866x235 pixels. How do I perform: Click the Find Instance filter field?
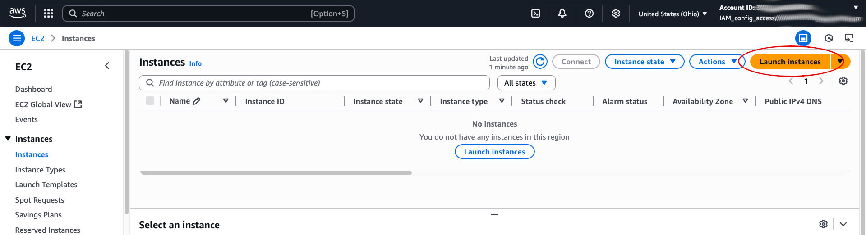[x=314, y=83]
